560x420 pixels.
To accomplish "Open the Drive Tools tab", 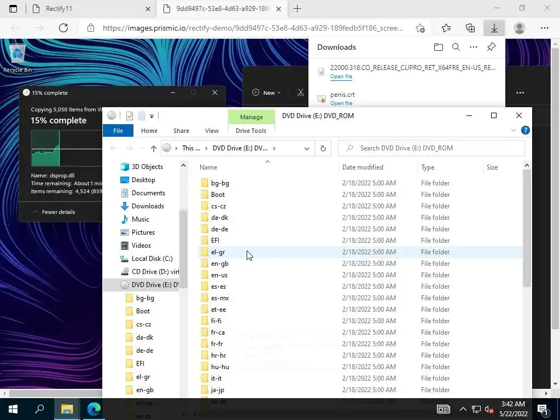I will click(x=250, y=131).
